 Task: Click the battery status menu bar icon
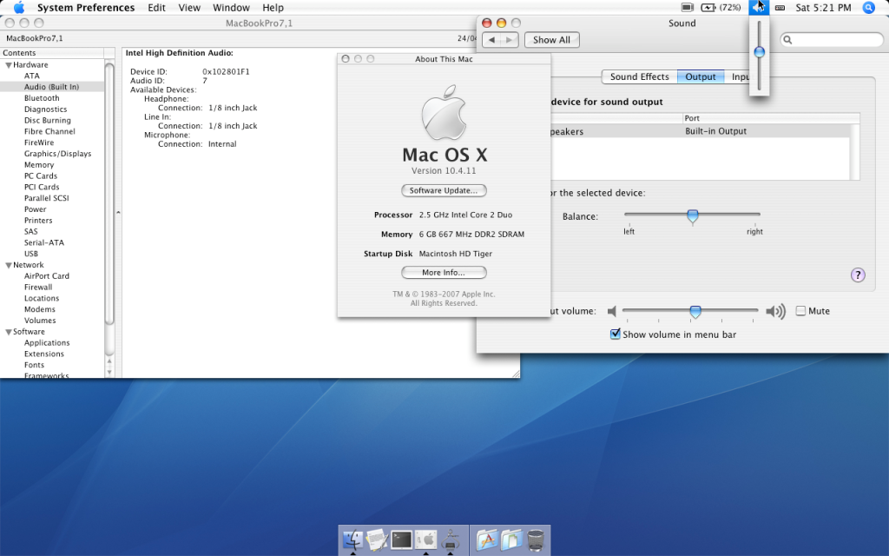click(x=709, y=8)
